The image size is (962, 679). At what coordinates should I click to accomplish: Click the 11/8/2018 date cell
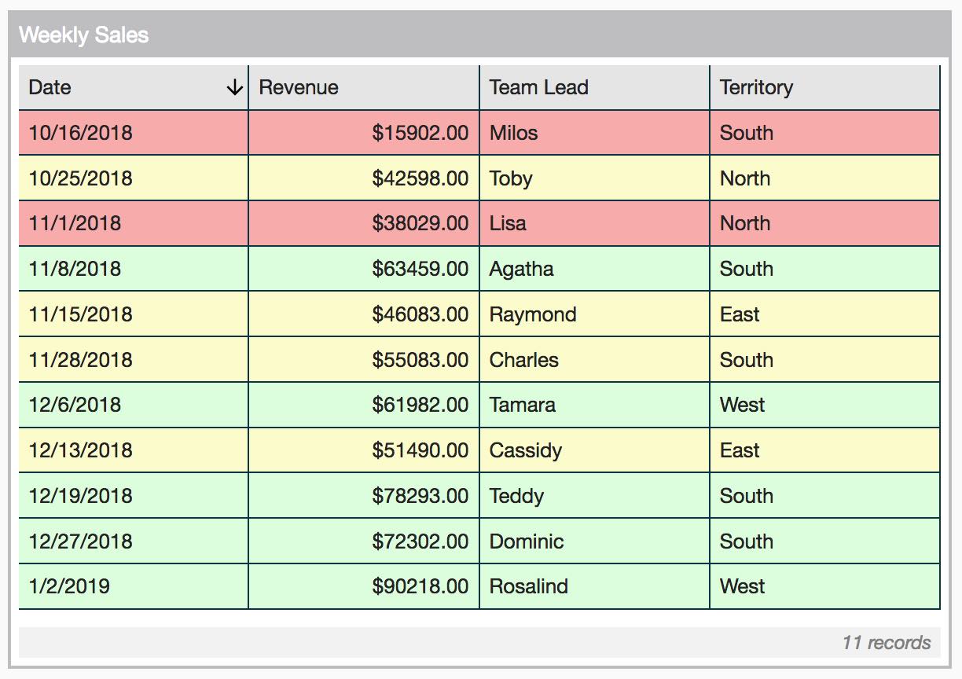pyautogui.click(x=75, y=269)
